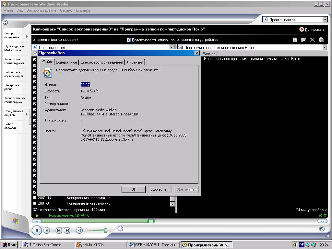Open Выбор обложки section
The width and height of the screenshot is (332, 249).
coord(10,126)
